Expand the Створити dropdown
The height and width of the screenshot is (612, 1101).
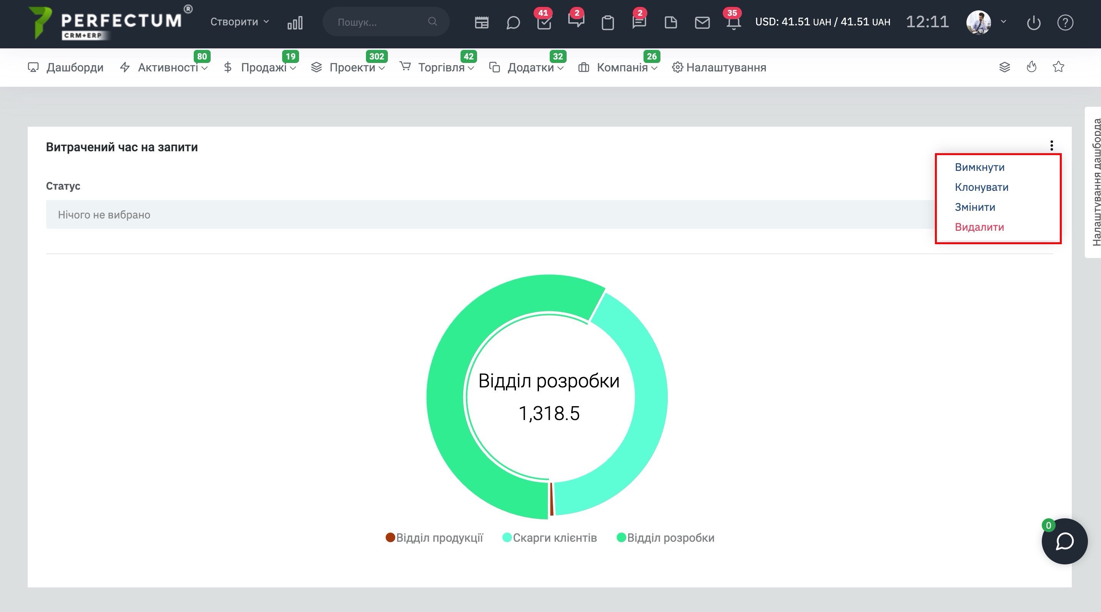pyautogui.click(x=239, y=22)
